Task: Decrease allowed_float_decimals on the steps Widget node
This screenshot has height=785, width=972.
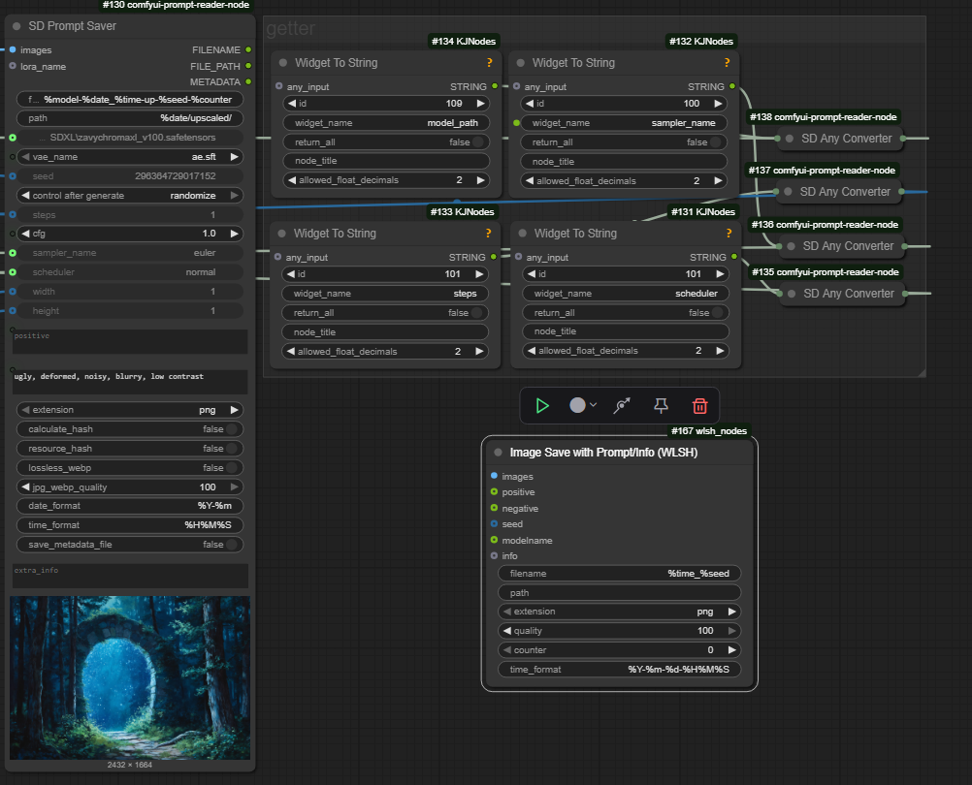Action: 291,351
